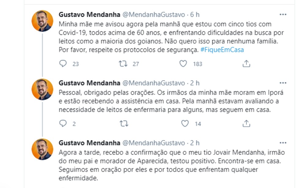Click the second tweet's profile avatar

pyautogui.click(x=43, y=89)
